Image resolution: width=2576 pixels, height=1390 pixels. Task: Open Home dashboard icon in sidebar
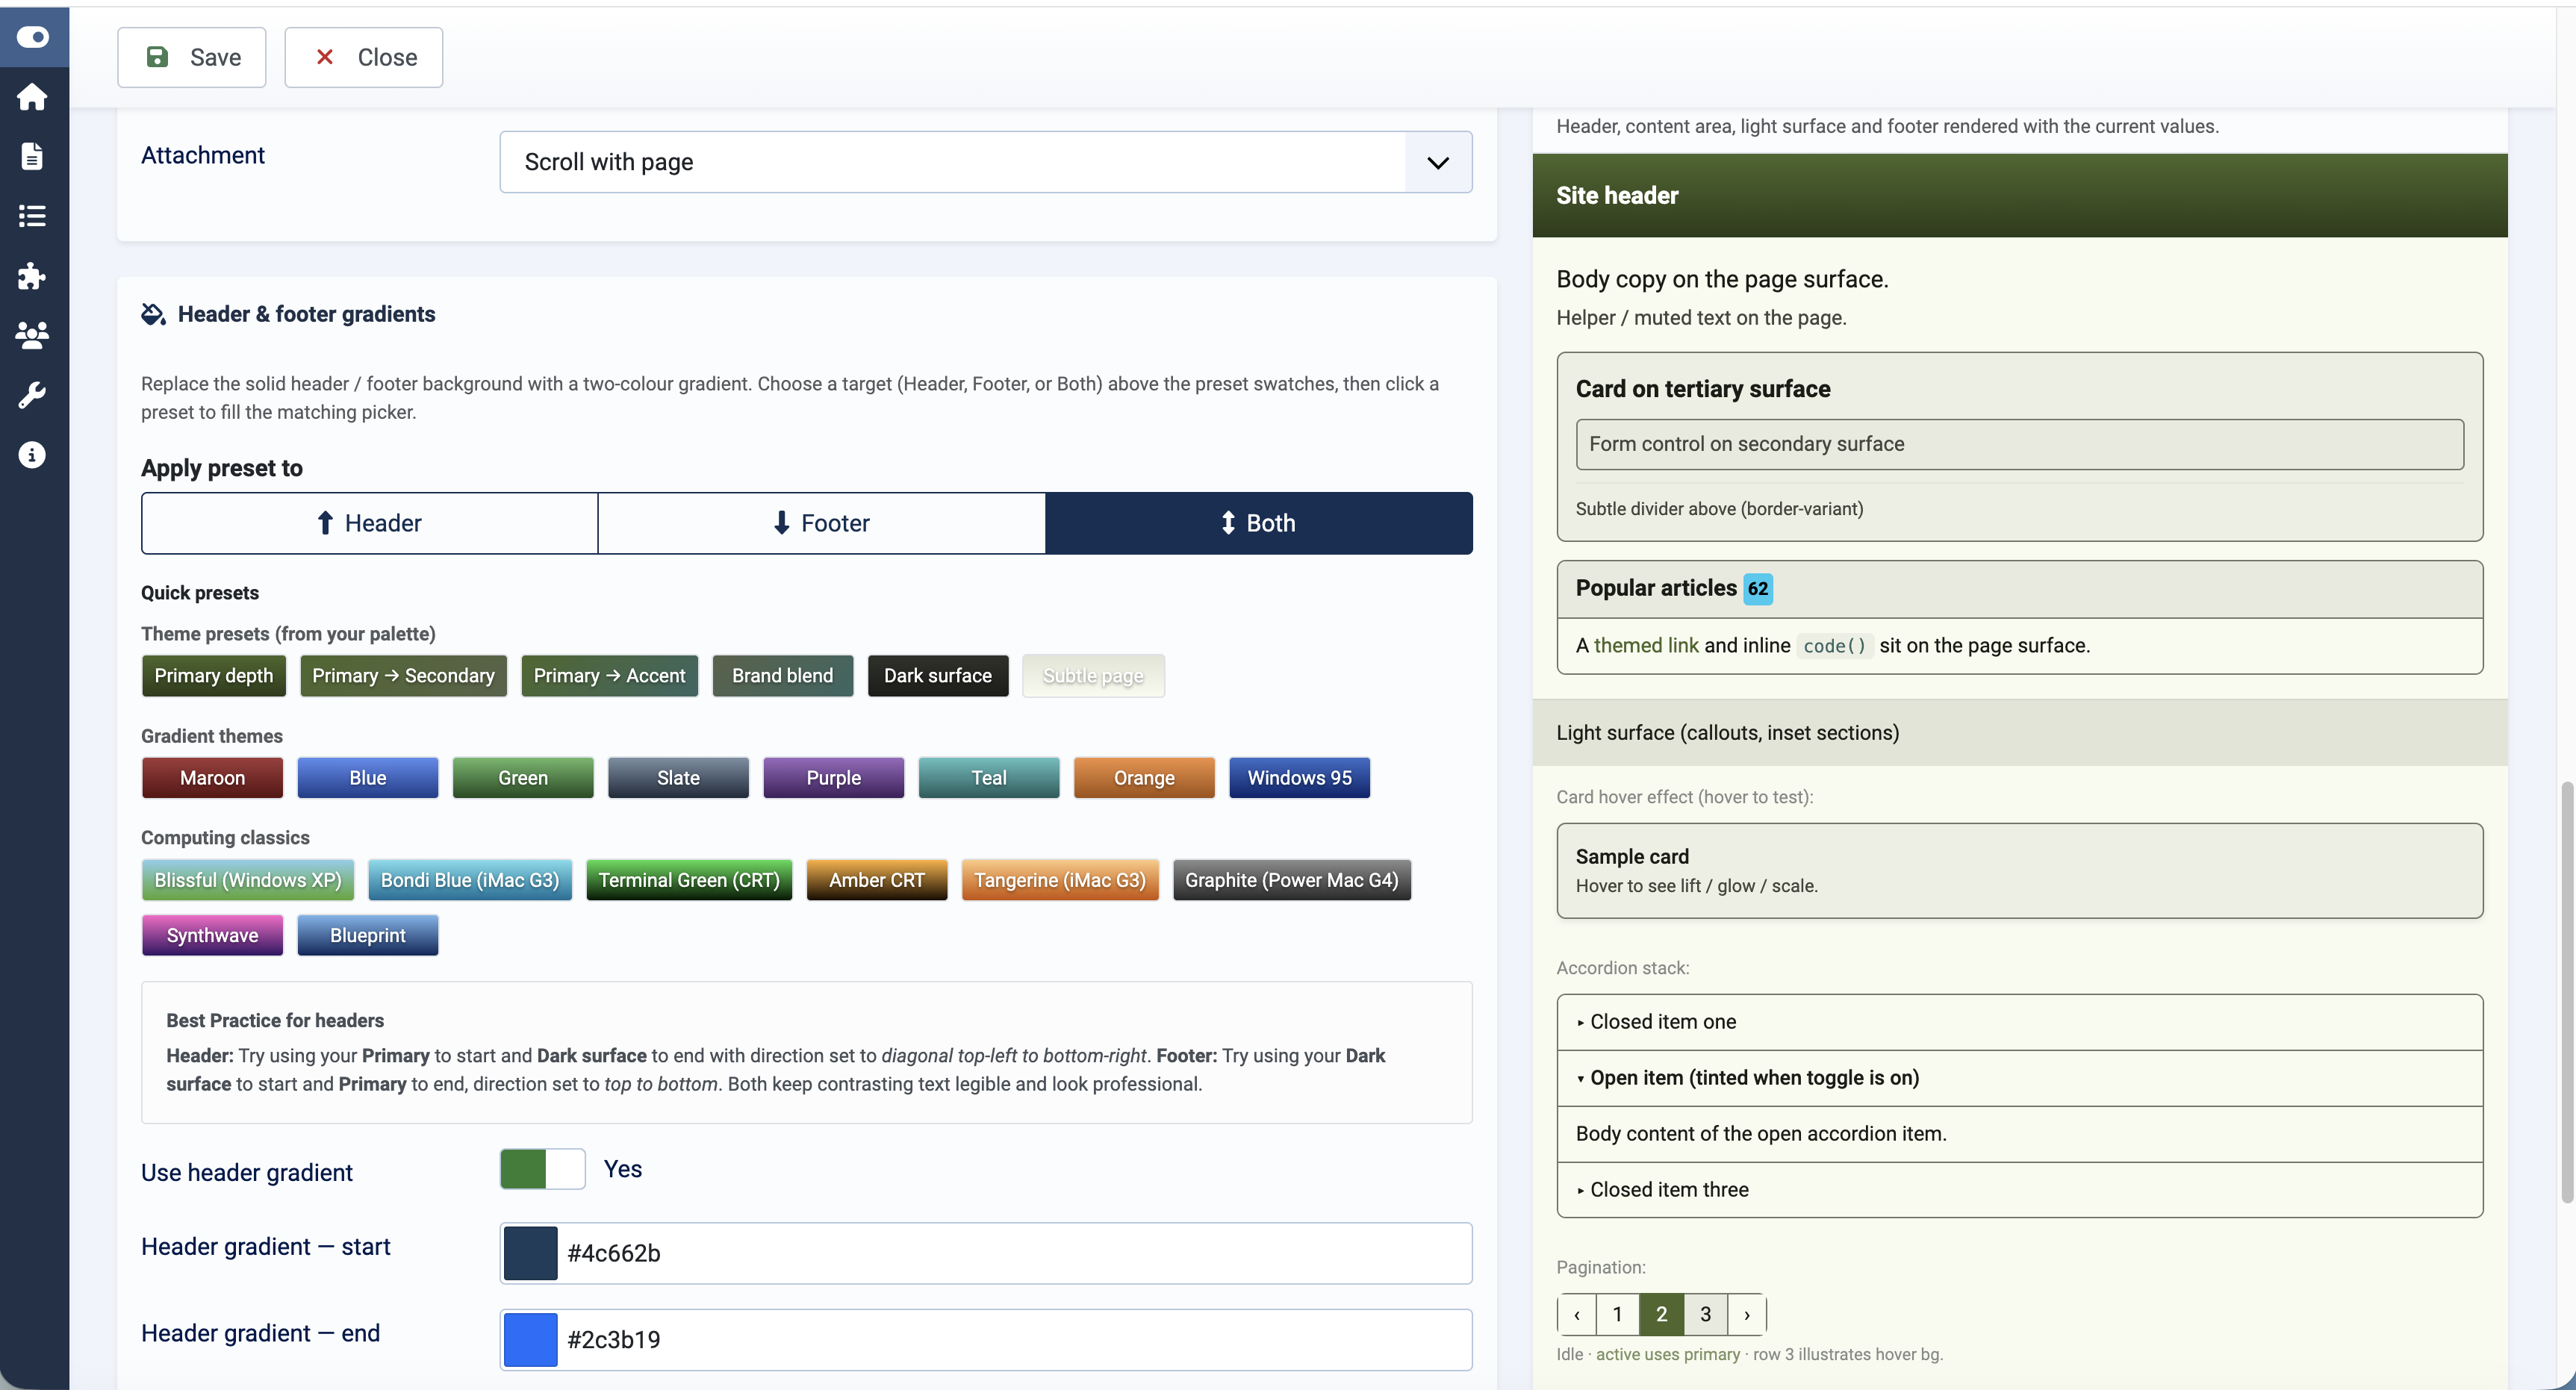pos(32,97)
